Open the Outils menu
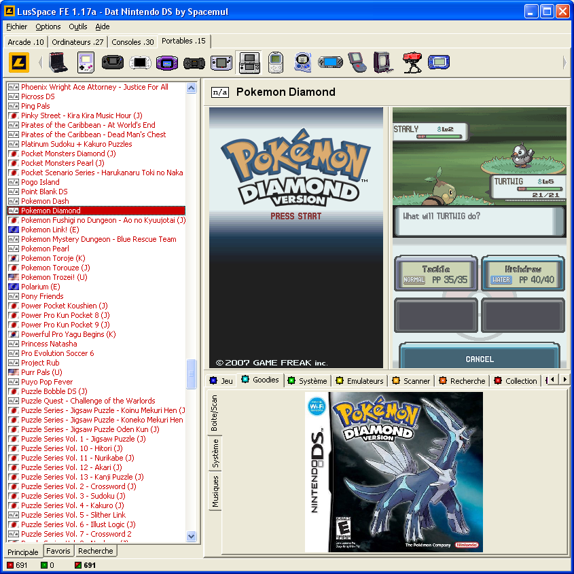Viewport: 574px width, 574px height. (x=78, y=26)
